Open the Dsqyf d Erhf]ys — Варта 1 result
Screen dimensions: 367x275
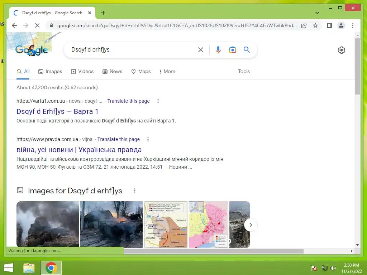tap(57, 112)
